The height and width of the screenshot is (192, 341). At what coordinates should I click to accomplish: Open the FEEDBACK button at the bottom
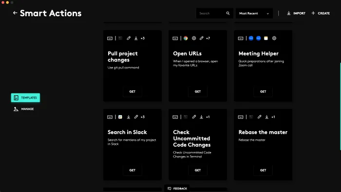point(177,188)
